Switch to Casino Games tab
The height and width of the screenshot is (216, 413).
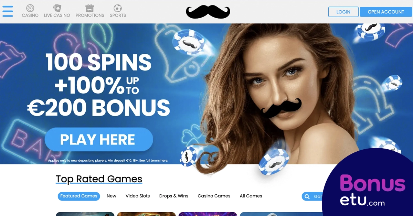click(x=214, y=196)
